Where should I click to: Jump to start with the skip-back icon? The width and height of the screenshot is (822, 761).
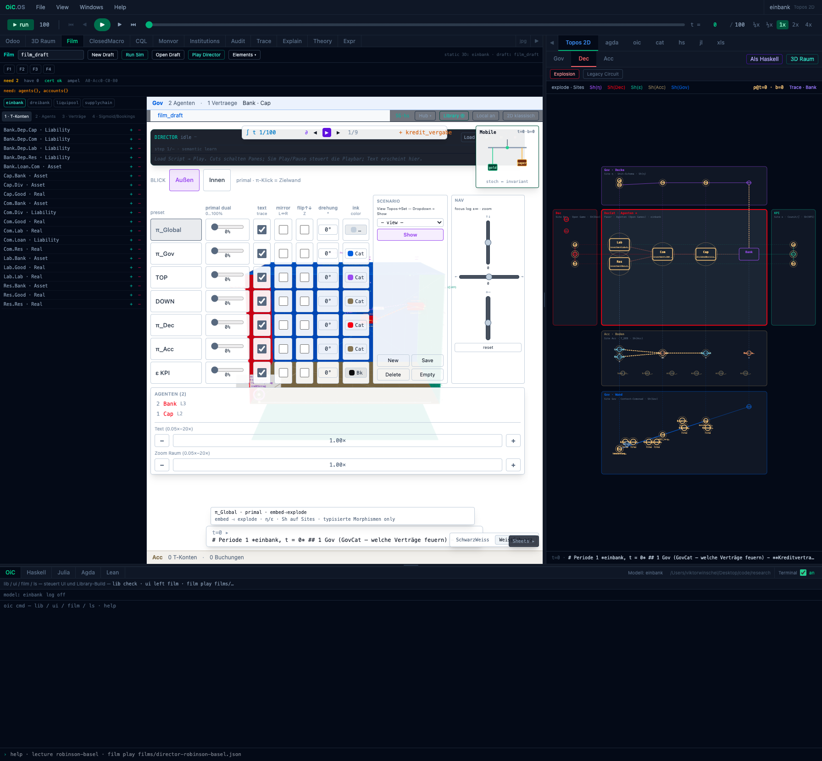71,25
